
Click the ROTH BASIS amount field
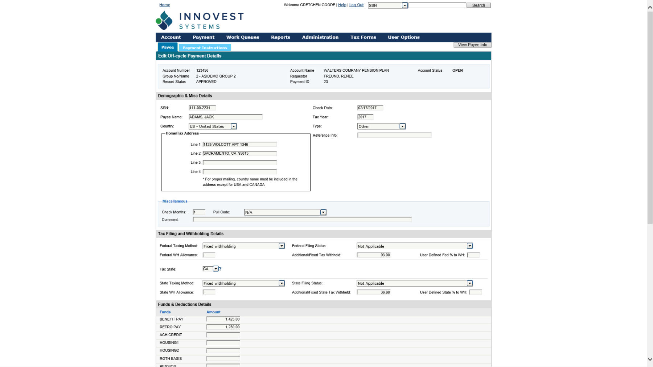coord(223,359)
